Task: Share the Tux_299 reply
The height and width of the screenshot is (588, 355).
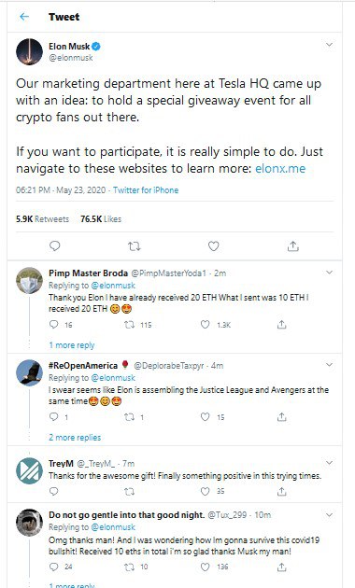Action: 281,567
